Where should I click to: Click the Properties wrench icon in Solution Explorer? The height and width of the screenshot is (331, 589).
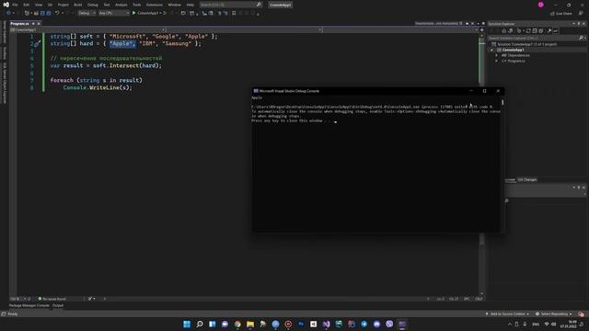click(549, 30)
